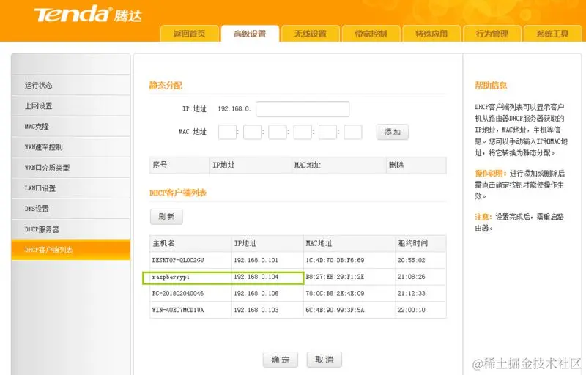Click MAC address 1C:4D:70:DB:F6:69
The width and height of the screenshot is (586, 375).
coord(335,260)
